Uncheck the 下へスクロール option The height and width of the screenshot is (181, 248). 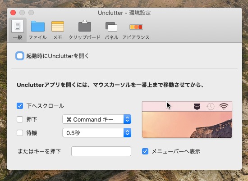(x=20, y=106)
